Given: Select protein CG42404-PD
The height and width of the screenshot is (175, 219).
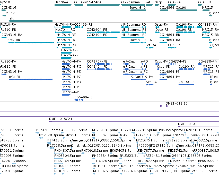Looking at the screenshot, I should pos(100,69).
